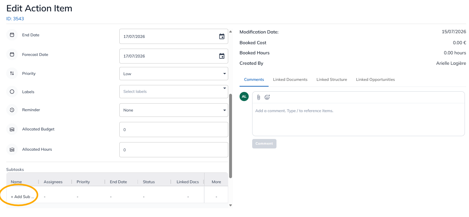This screenshot has width=469, height=217.
Task: Open the emoji picker in the comment box
Action: pyautogui.click(x=267, y=97)
